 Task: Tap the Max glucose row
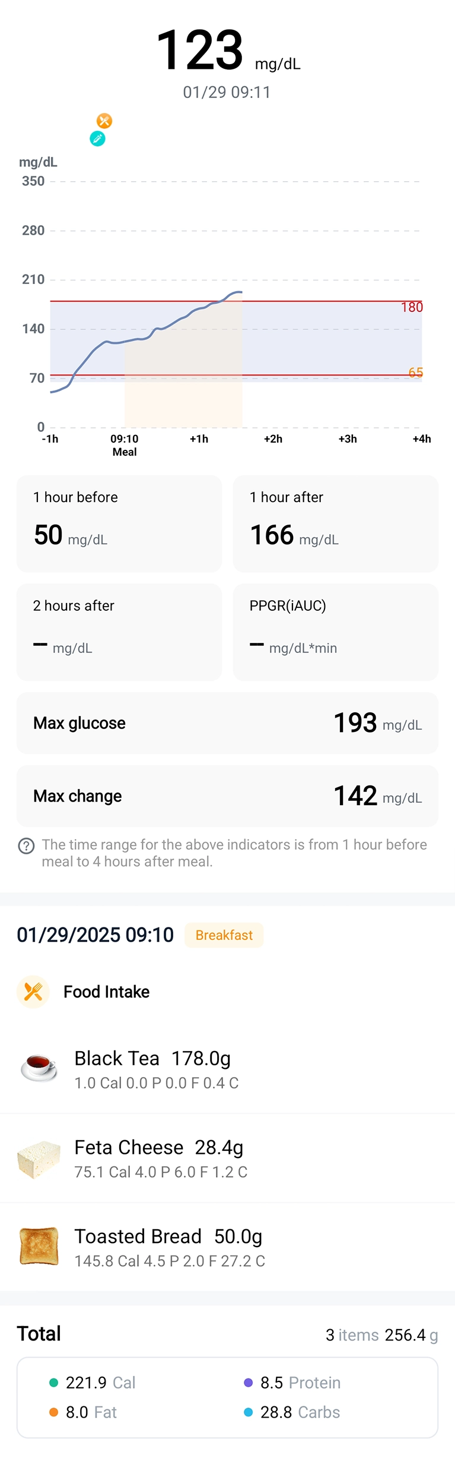pos(227,723)
